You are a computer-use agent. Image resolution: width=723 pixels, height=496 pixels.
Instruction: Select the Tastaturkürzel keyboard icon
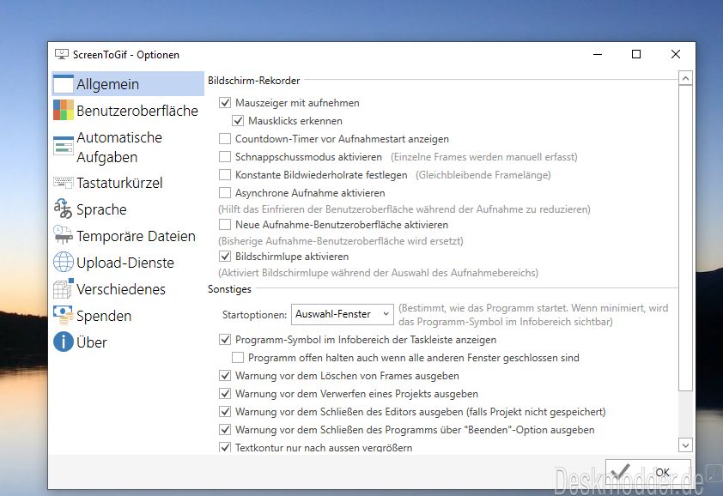point(64,183)
